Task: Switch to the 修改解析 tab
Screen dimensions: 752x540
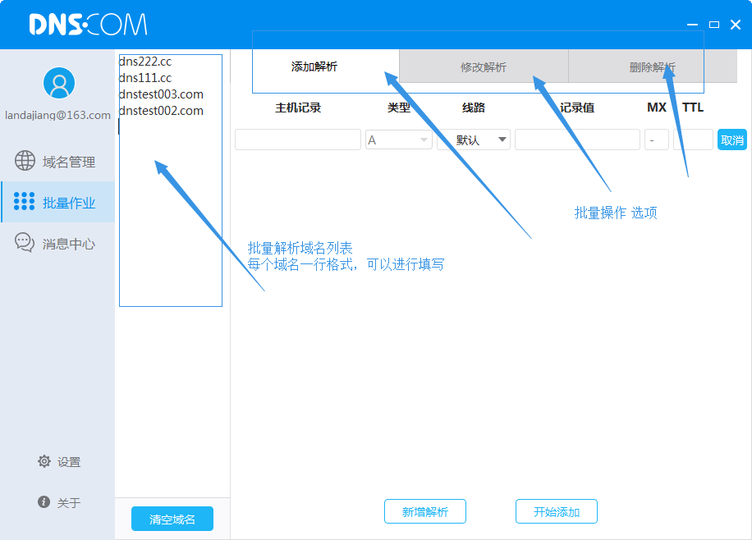Action: tap(484, 67)
